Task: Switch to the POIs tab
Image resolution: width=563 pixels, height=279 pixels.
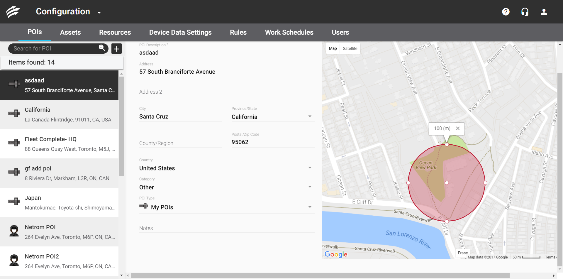Action: 35,32
